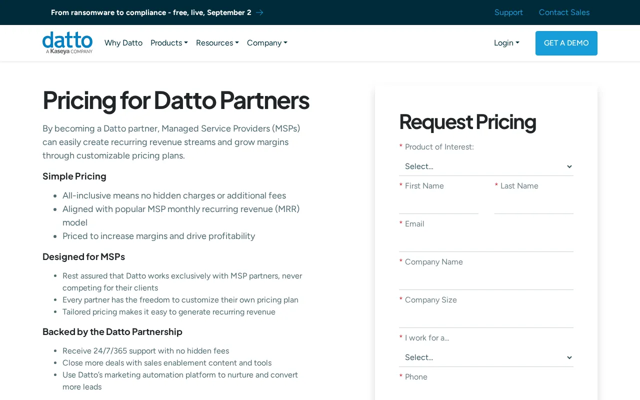The width and height of the screenshot is (640, 400).
Task: Click bullet 'Aligned with popular MSP monthly recurring revenue'
Action: pyautogui.click(x=181, y=215)
